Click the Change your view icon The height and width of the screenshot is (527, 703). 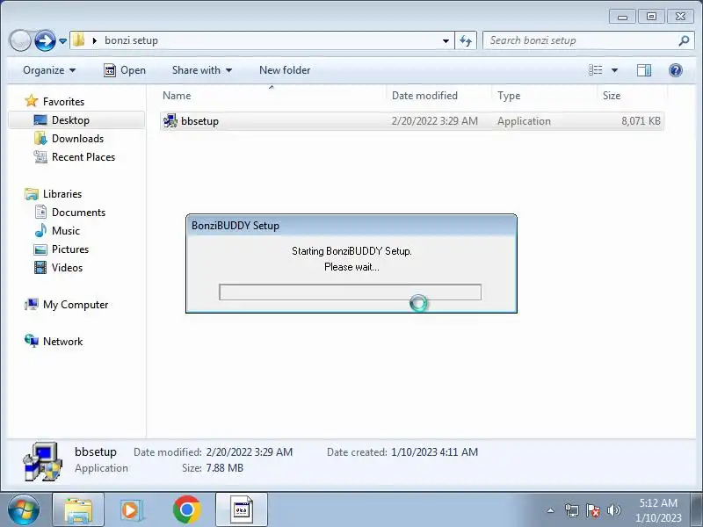click(596, 70)
